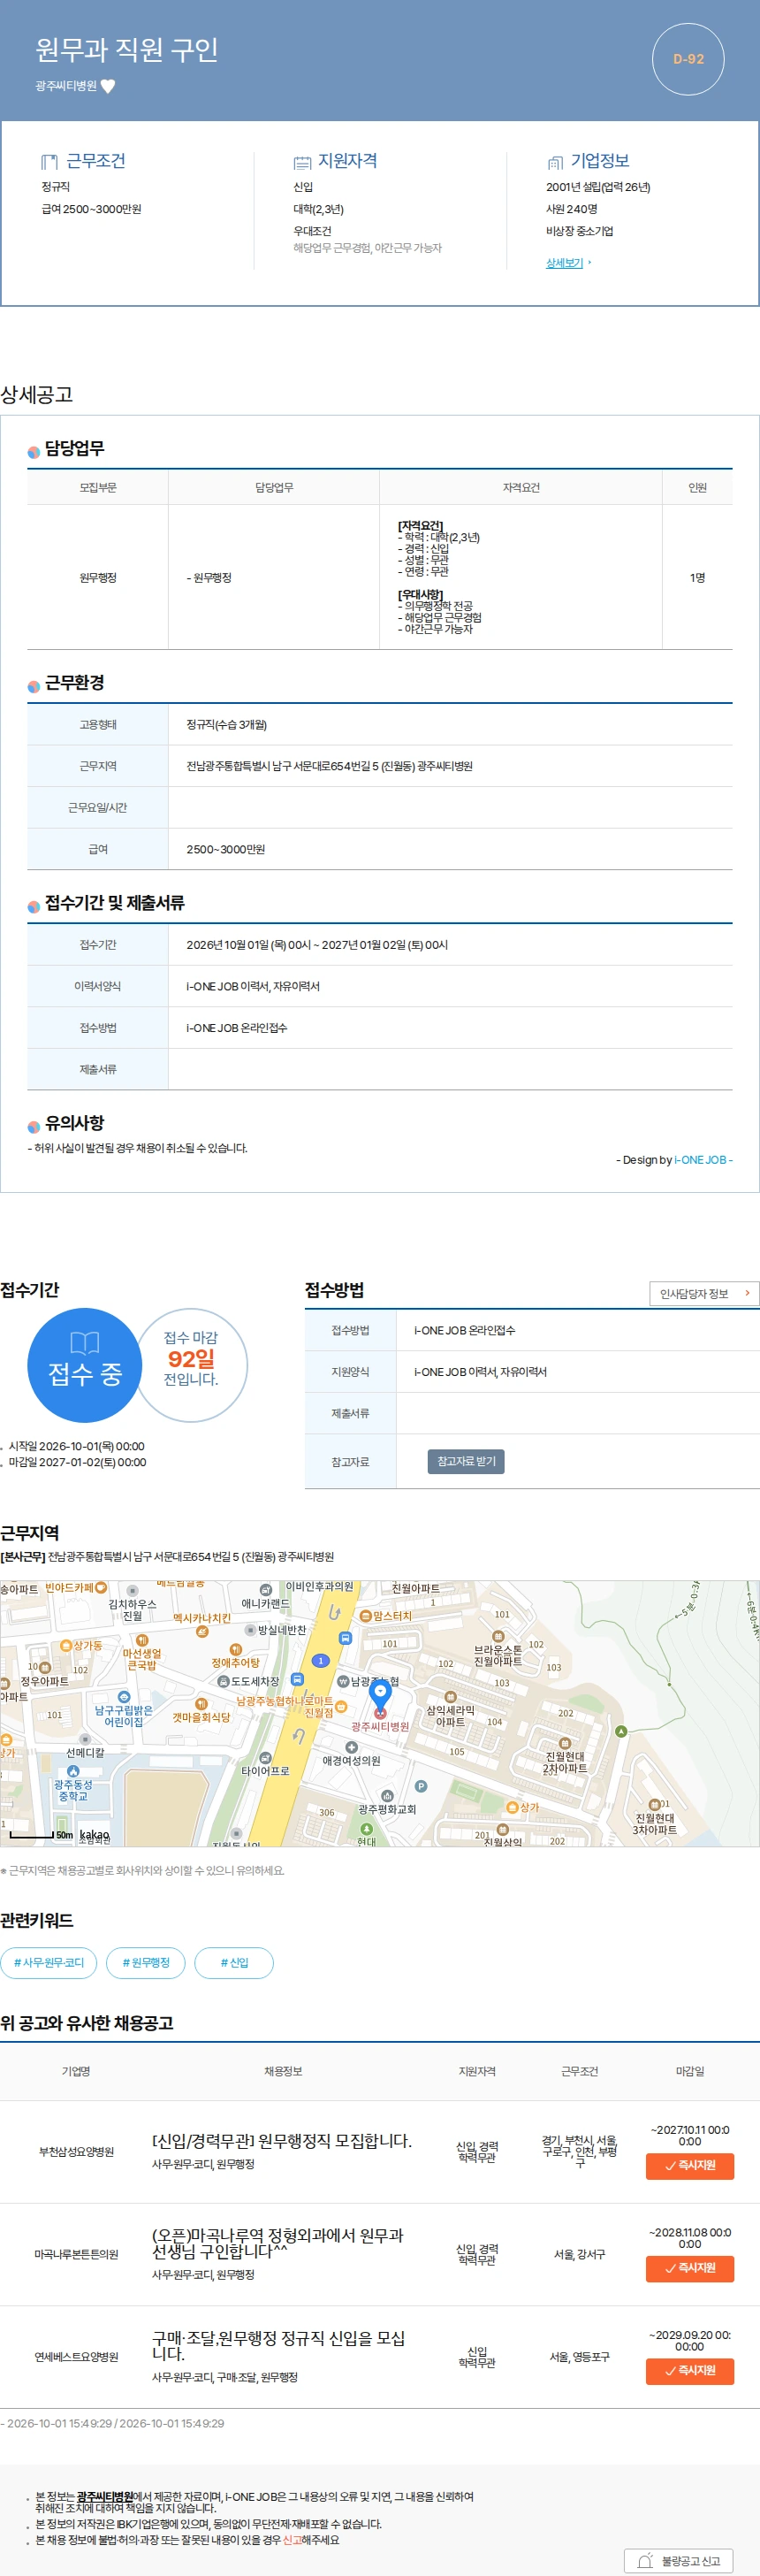Click the 연세베스트요양병원 company name

pos(76,2356)
